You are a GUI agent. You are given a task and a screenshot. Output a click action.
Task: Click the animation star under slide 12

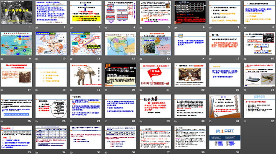pos(106,59)
